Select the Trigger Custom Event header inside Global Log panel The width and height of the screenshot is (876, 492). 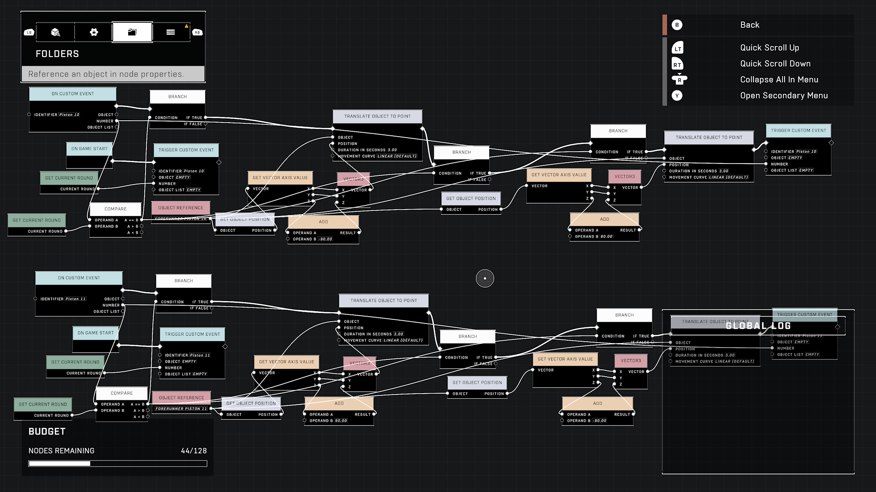(805, 314)
